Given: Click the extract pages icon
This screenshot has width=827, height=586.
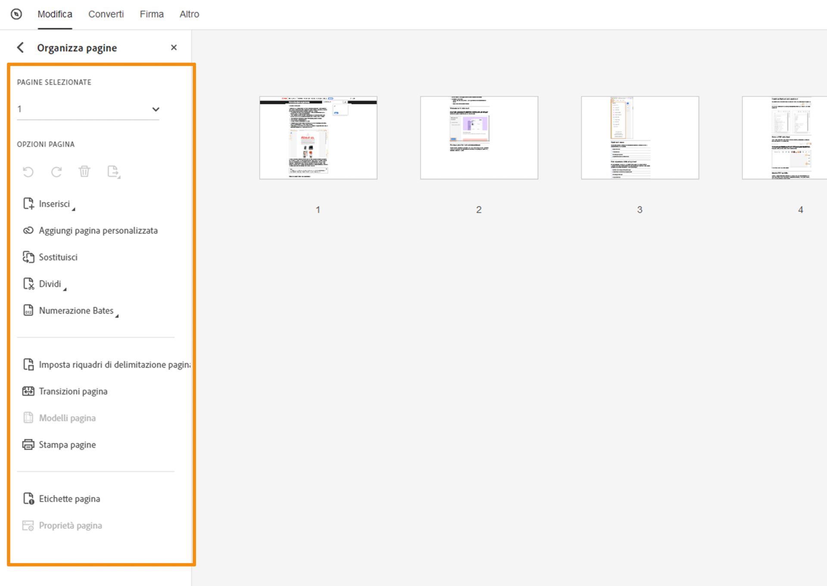Looking at the screenshot, I should (x=113, y=171).
